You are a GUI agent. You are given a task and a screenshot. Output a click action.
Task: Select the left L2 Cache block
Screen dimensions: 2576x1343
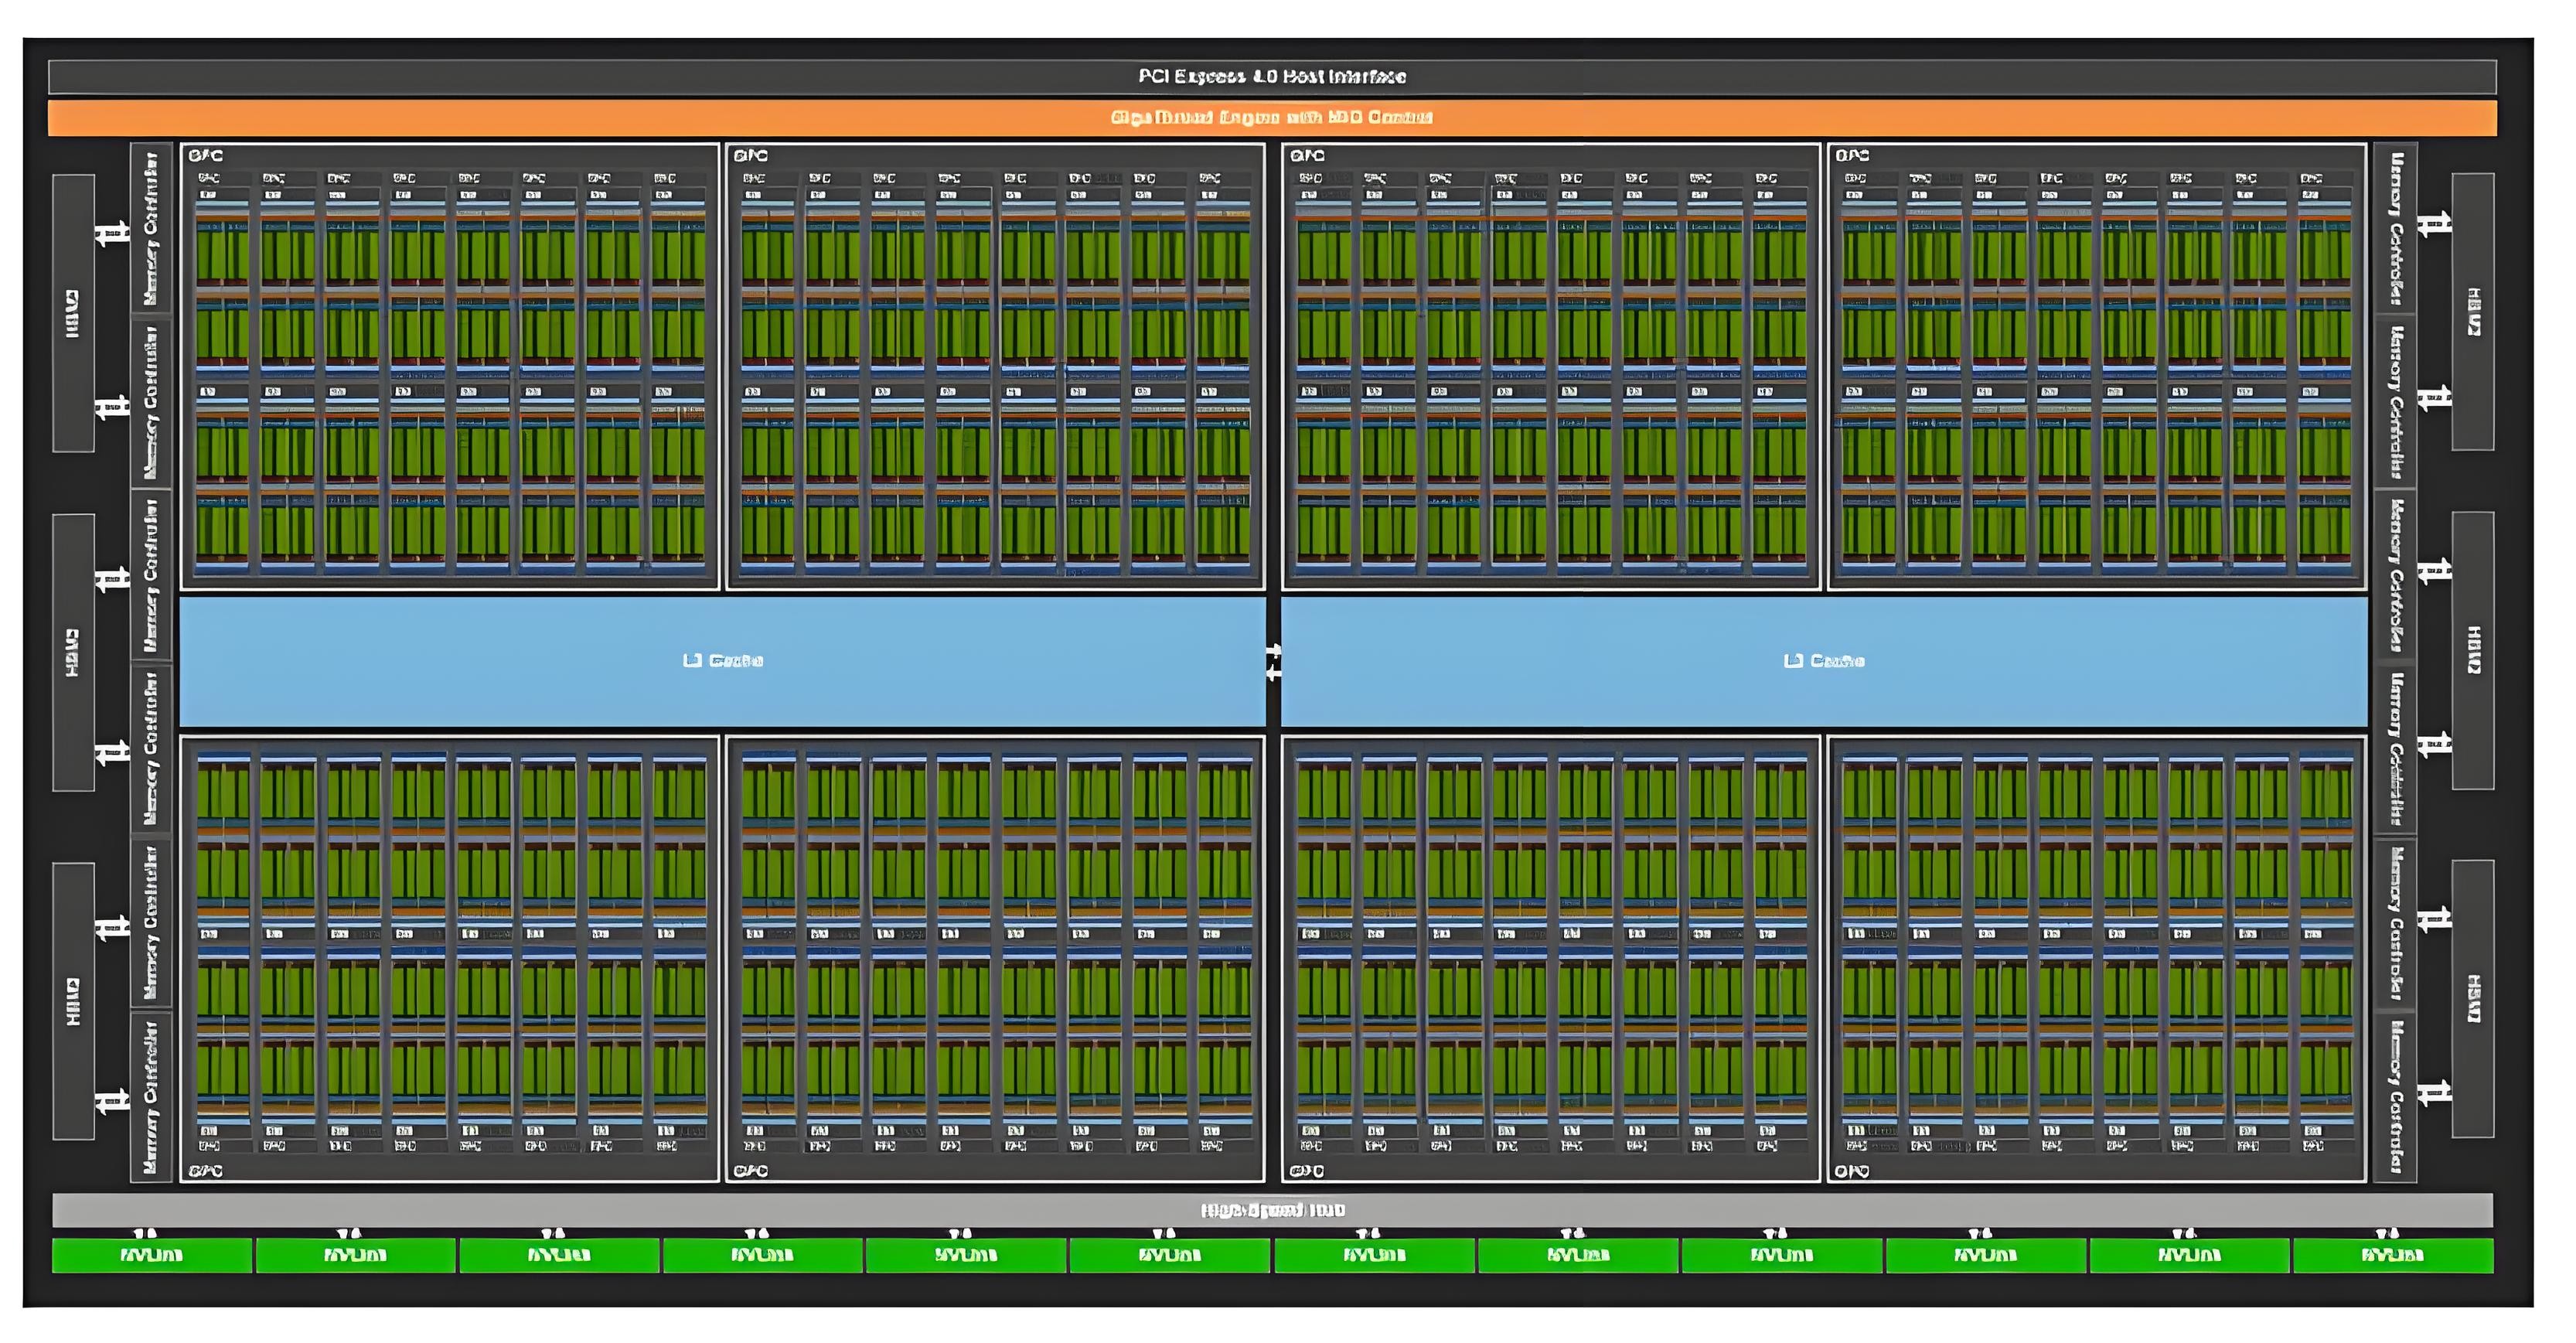722,661
